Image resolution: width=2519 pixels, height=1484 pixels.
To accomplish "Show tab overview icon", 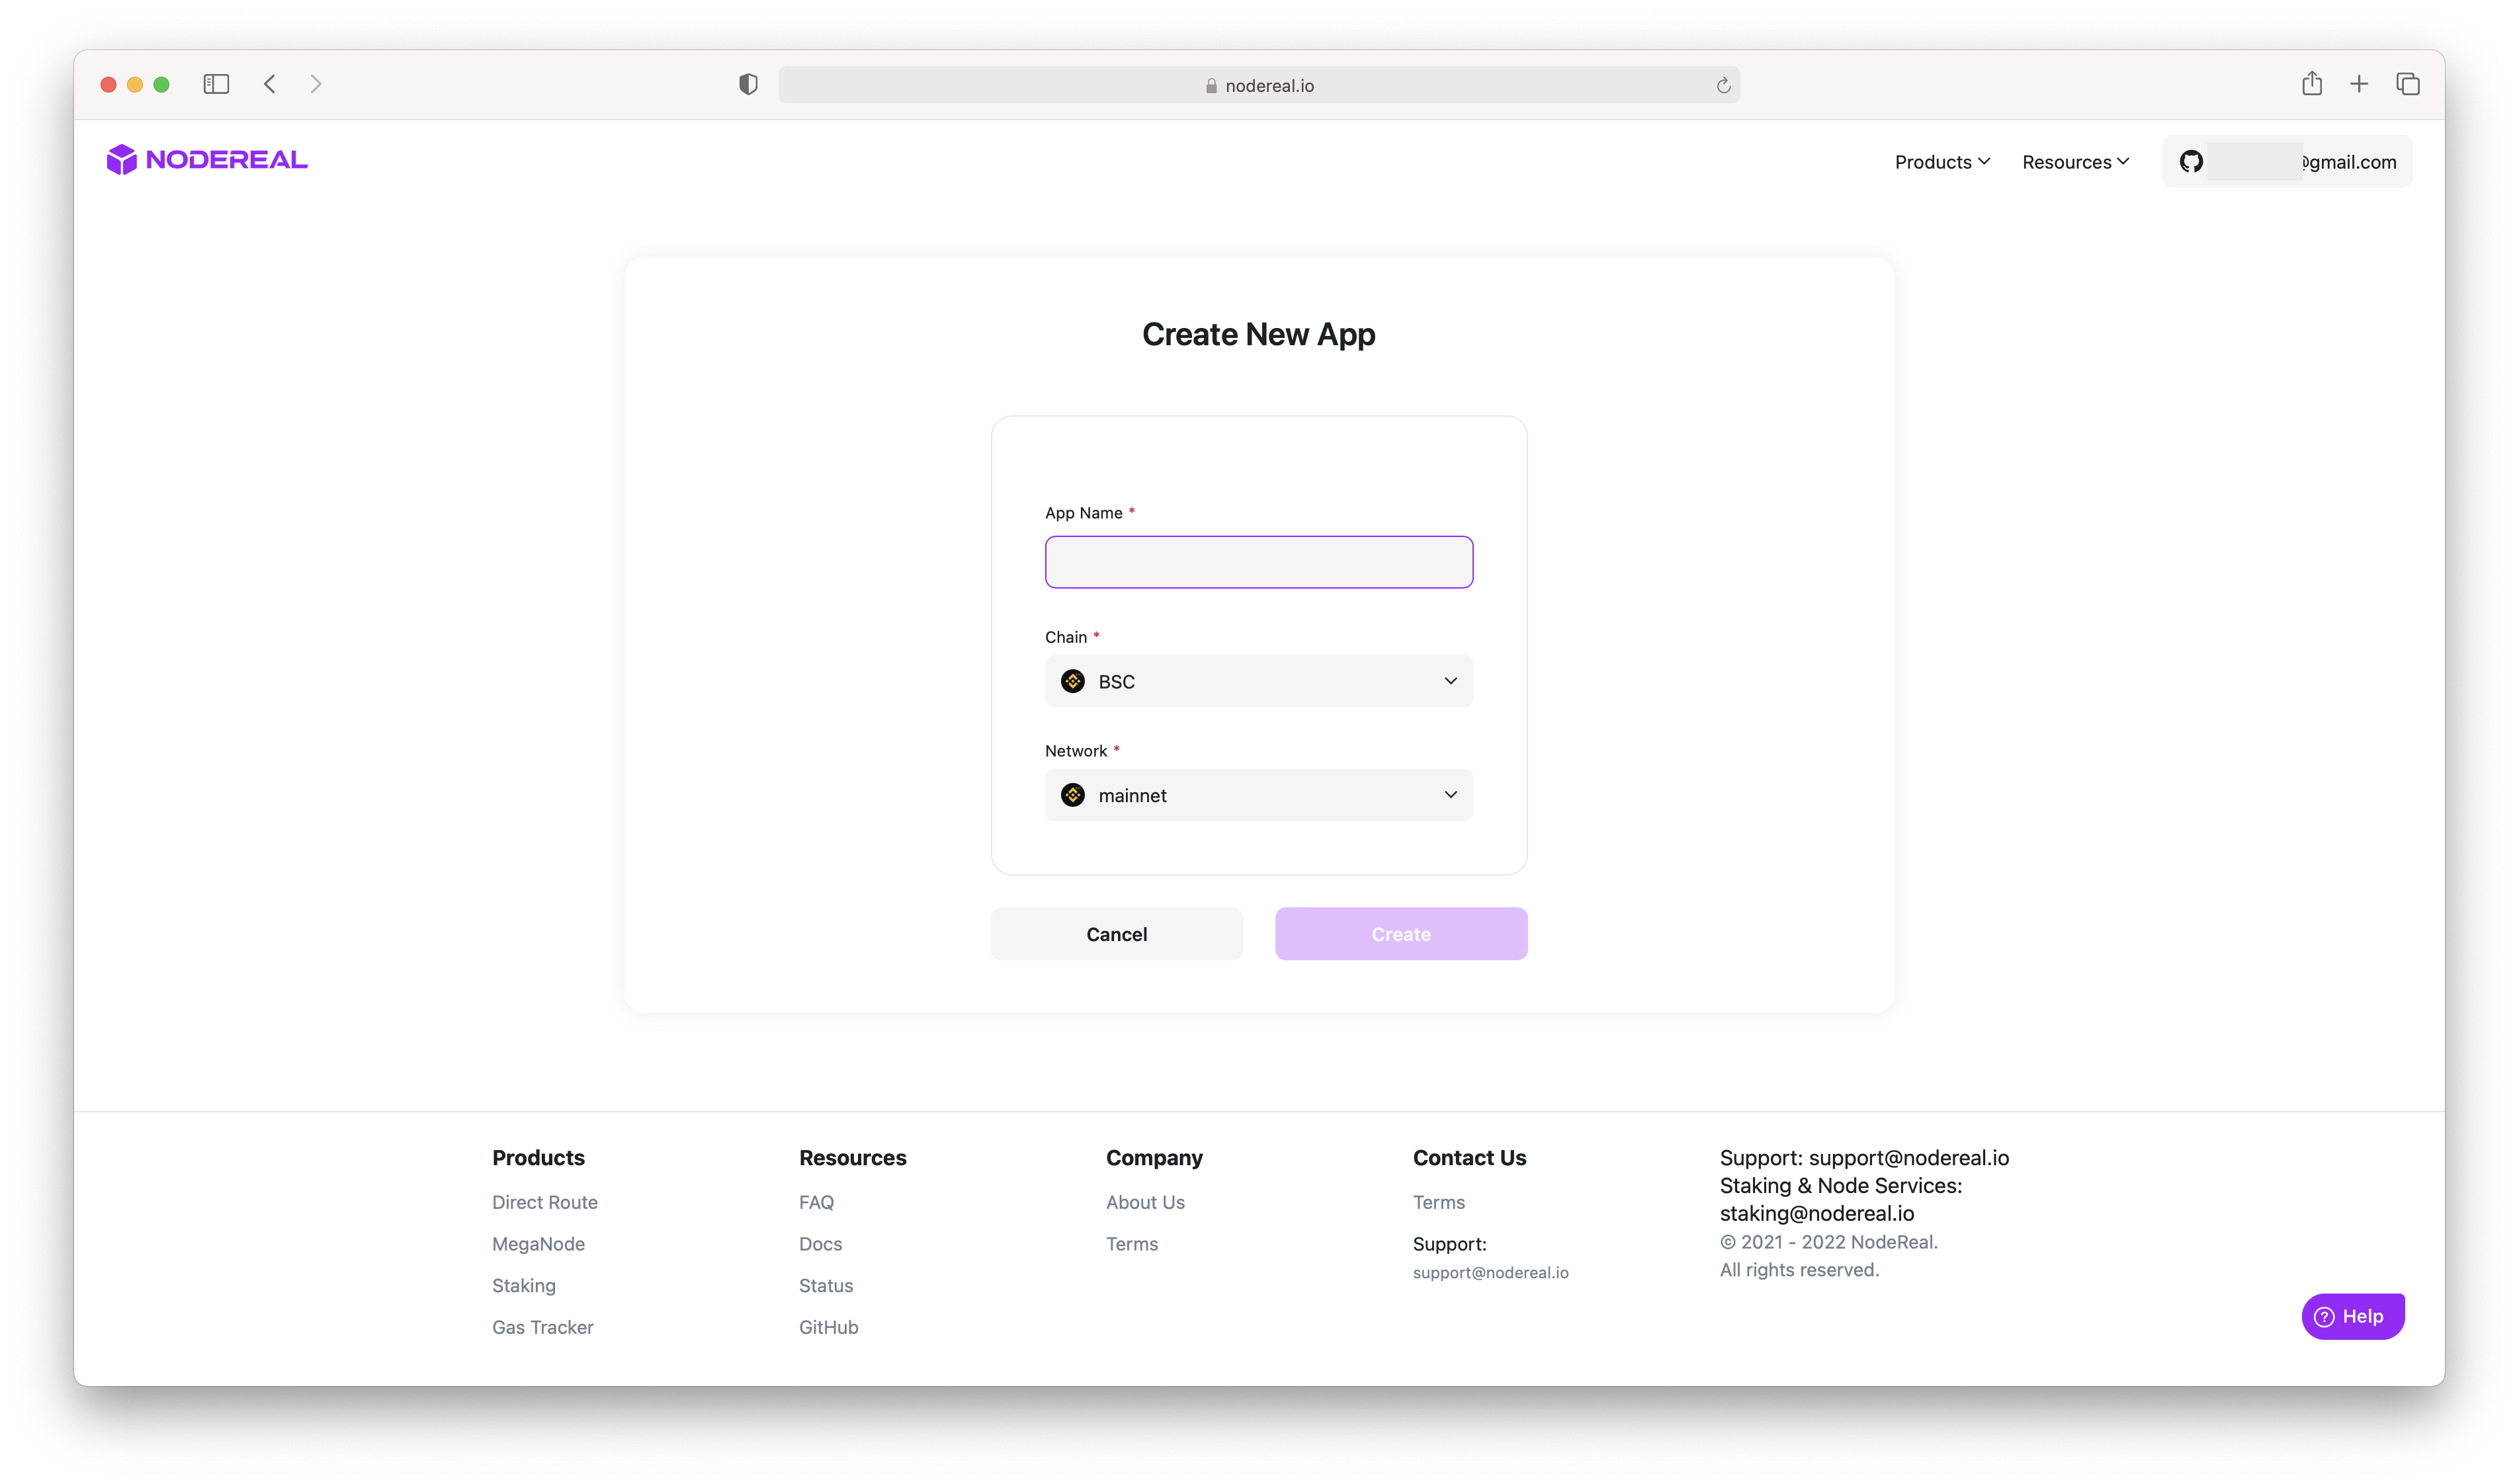I will click(2407, 84).
